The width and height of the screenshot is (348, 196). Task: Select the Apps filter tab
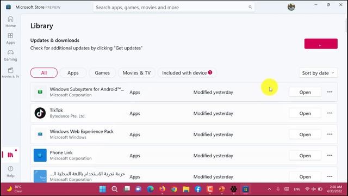(x=73, y=72)
